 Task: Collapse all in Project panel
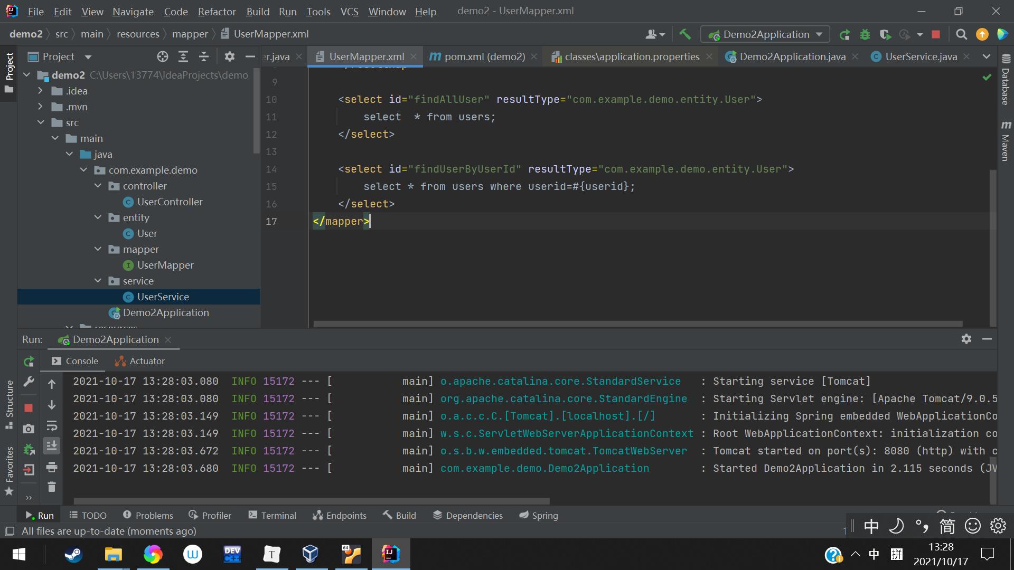pyautogui.click(x=204, y=56)
